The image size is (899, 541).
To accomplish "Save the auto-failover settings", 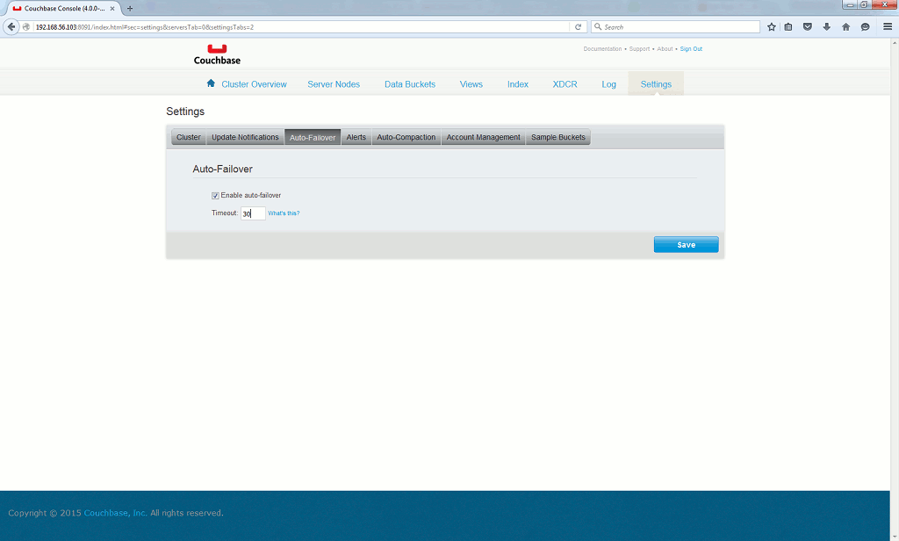I will coord(686,244).
